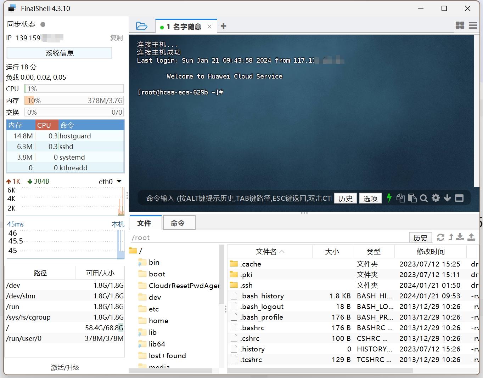Click the paste icon in command bar
This screenshot has width=483, height=378.
tap(412, 198)
